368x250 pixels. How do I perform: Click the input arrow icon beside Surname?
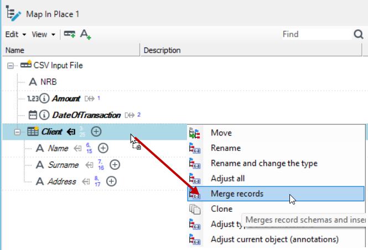tap(89, 165)
